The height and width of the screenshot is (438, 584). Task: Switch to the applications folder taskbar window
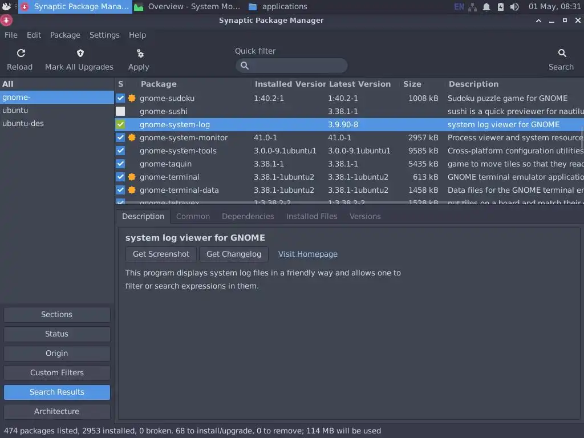pyautogui.click(x=278, y=7)
